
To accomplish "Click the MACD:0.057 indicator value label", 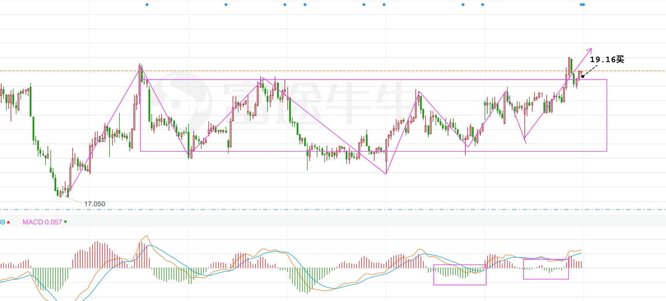I will pos(42,222).
